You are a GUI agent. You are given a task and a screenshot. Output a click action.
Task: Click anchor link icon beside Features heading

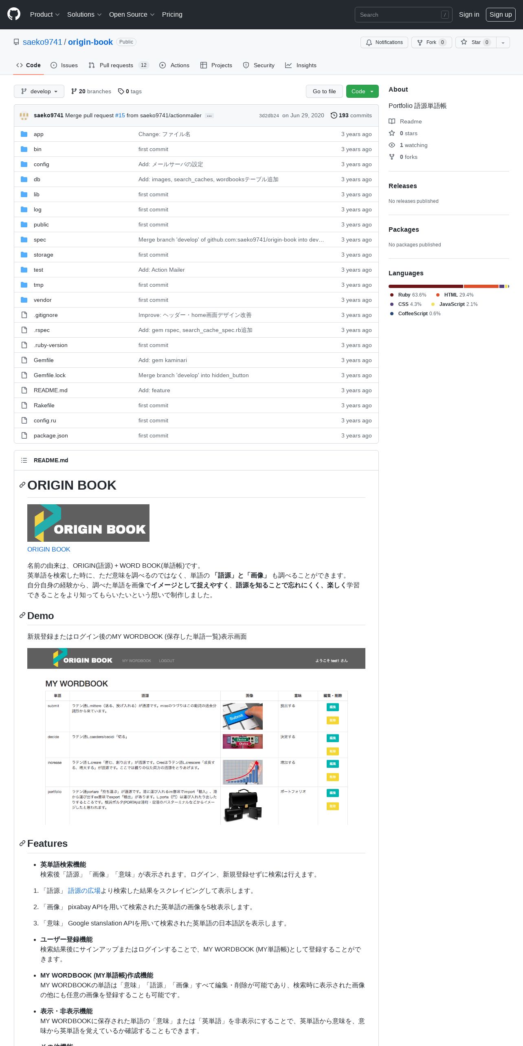[x=22, y=843]
